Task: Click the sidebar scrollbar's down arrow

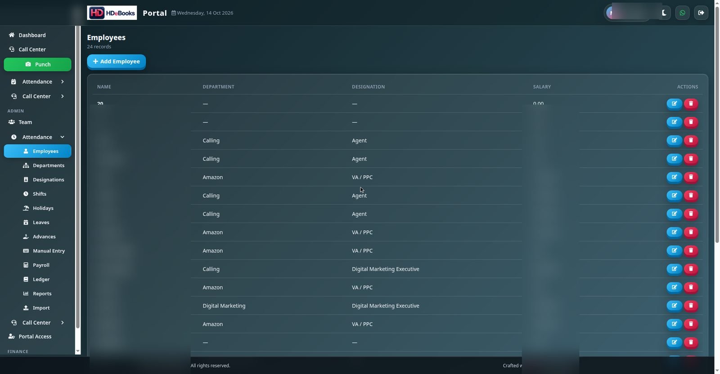Action: (78, 351)
